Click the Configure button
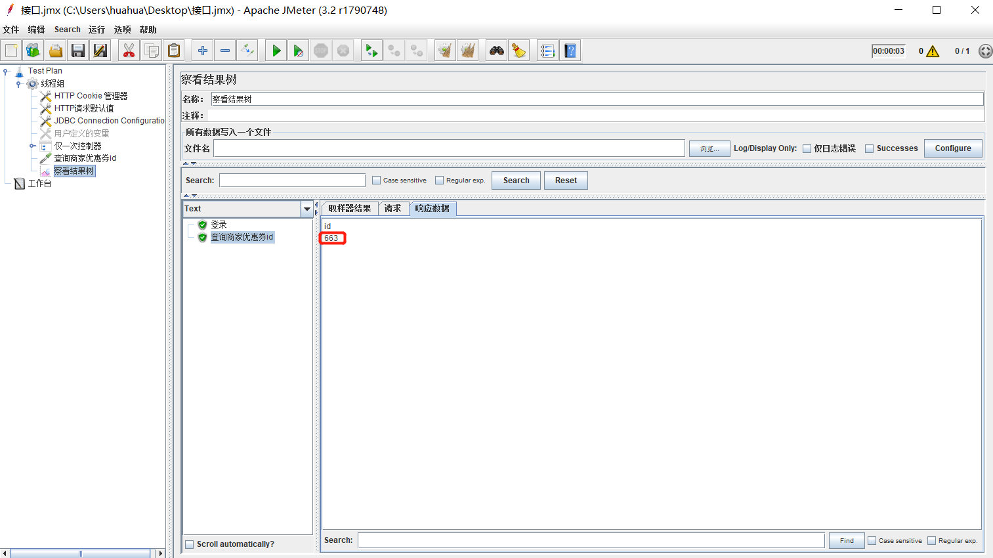993x558 pixels. (x=952, y=148)
